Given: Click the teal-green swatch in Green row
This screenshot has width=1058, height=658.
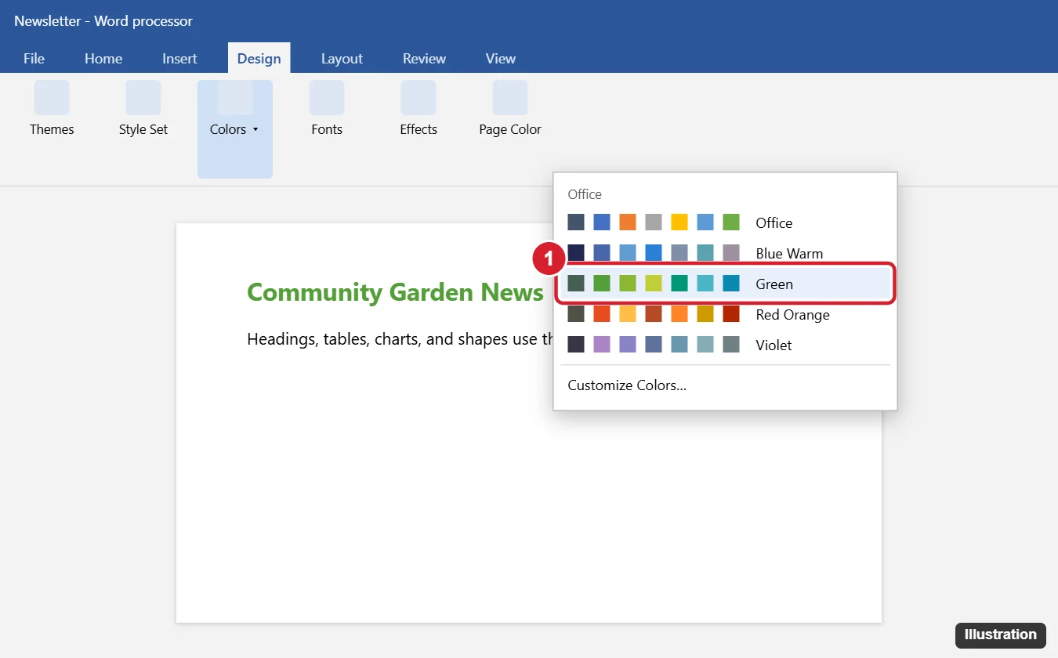Looking at the screenshot, I should (679, 284).
